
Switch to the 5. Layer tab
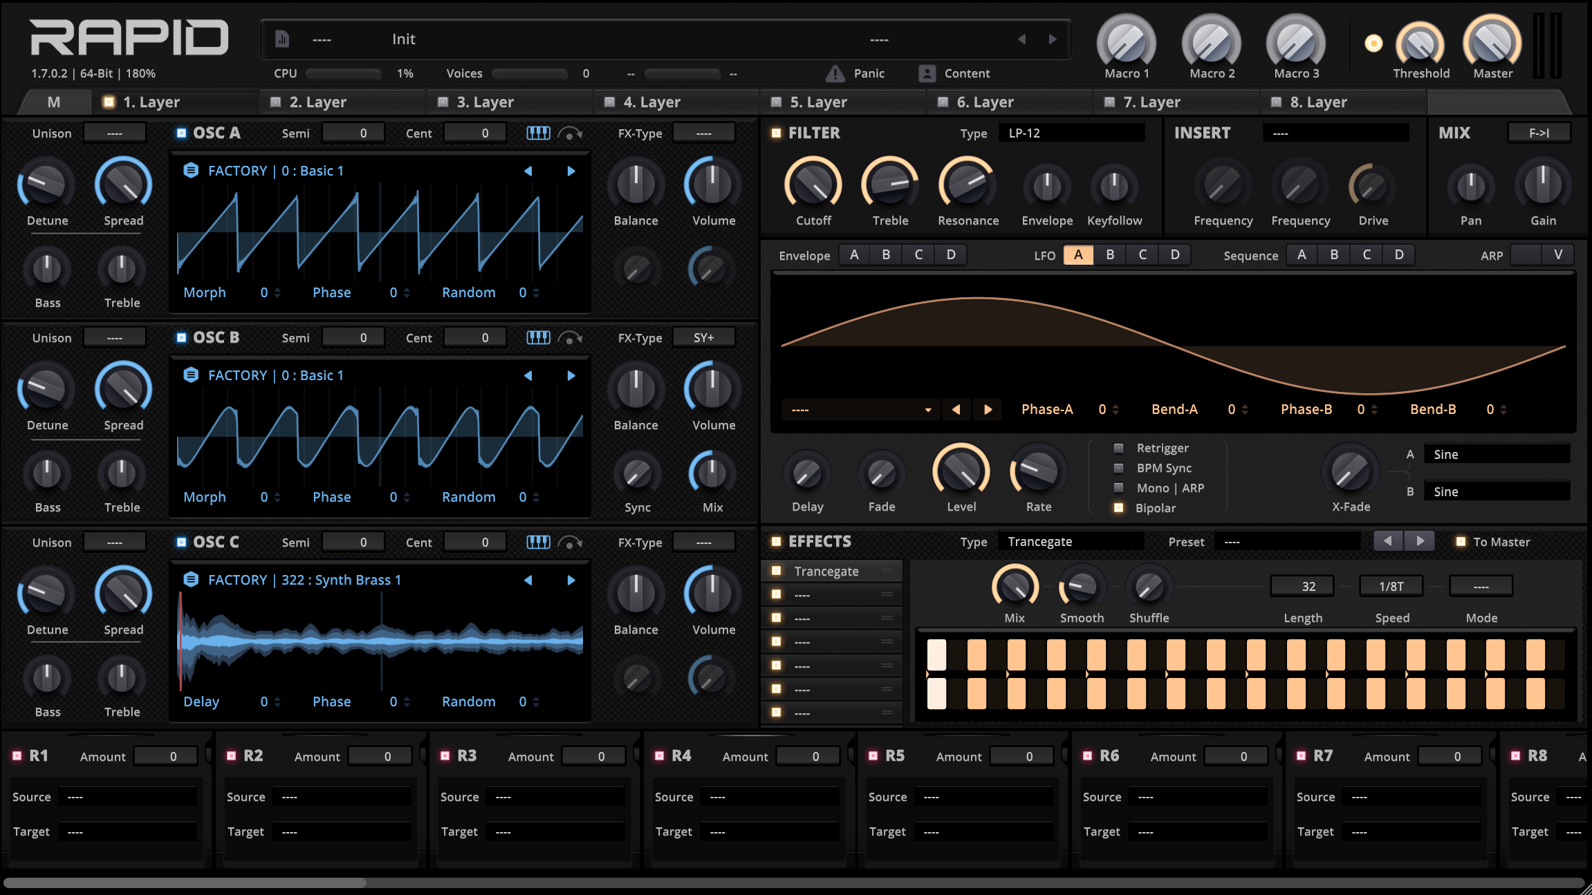[844, 102]
